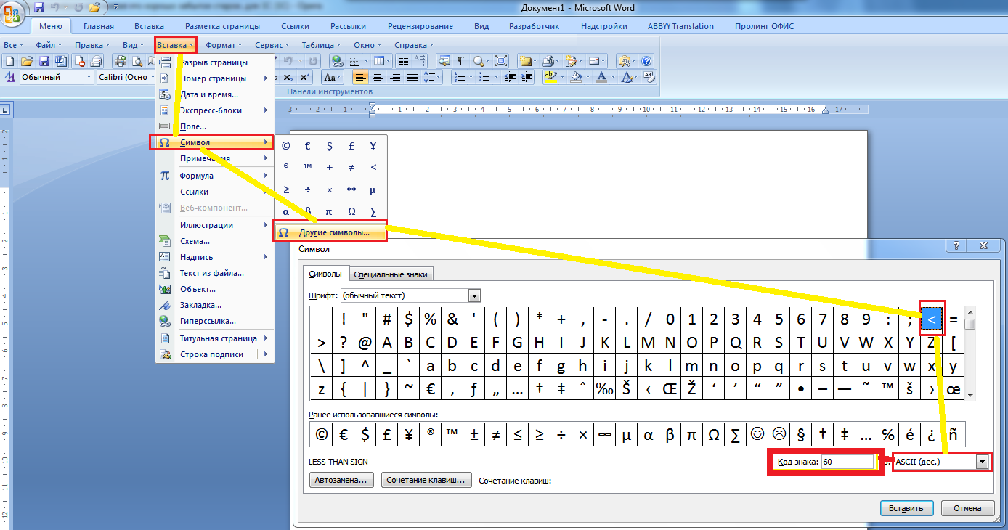Toggle align right paragraph button
The height and width of the screenshot is (530, 1008).
pos(394,76)
